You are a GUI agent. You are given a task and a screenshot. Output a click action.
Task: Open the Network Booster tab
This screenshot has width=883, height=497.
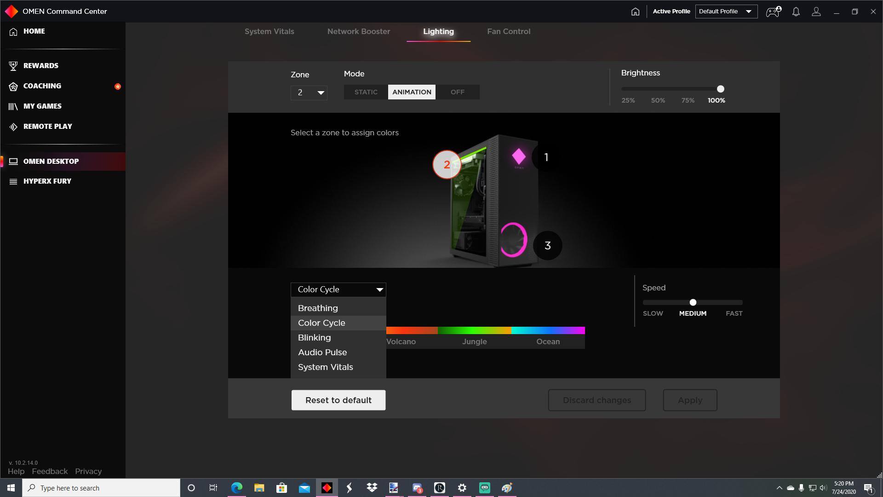pos(358,32)
